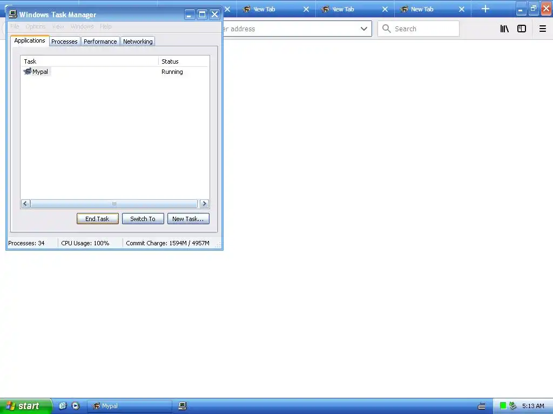Select the Mypal task row
Viewport: 553px width, 414px height.
(x=115, y=72)
